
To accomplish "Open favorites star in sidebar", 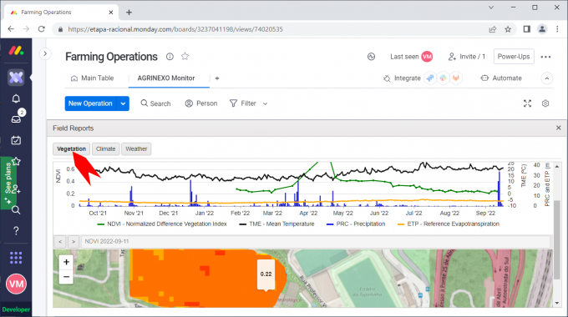I will click(x=17, y=161).
